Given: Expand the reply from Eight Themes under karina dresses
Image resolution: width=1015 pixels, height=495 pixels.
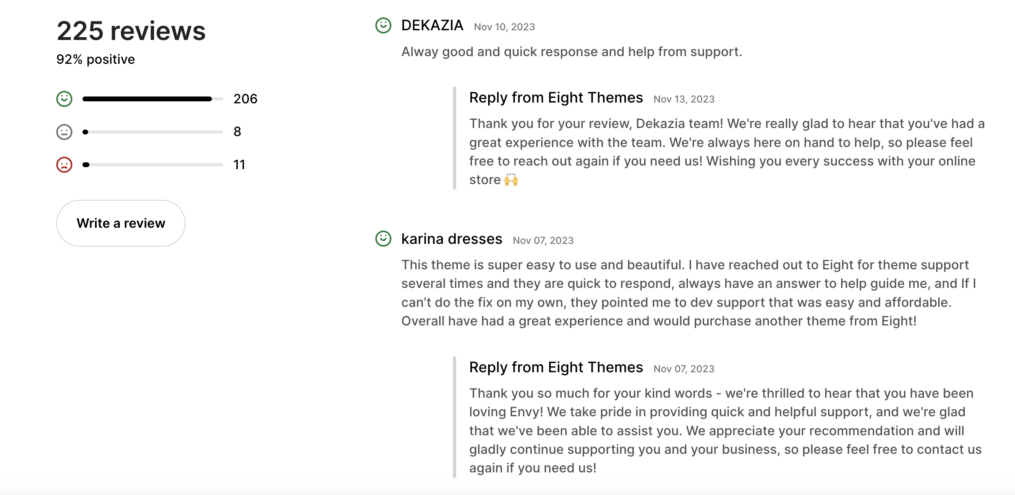Looking at the screenshot, I should point(556,367).
